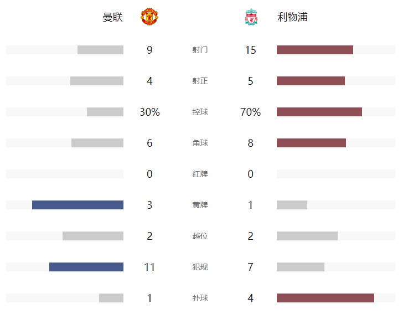Viewport: 403px width, 319px height.
Task: Click the 红牌 red card label
Action: 200,174
